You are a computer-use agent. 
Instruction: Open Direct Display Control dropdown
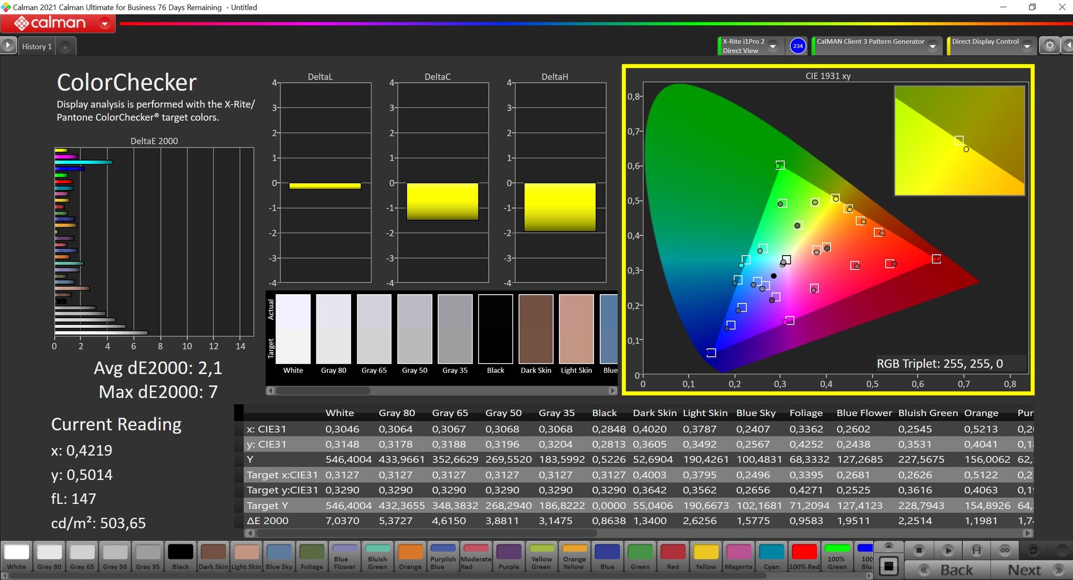click(1027, 46)
